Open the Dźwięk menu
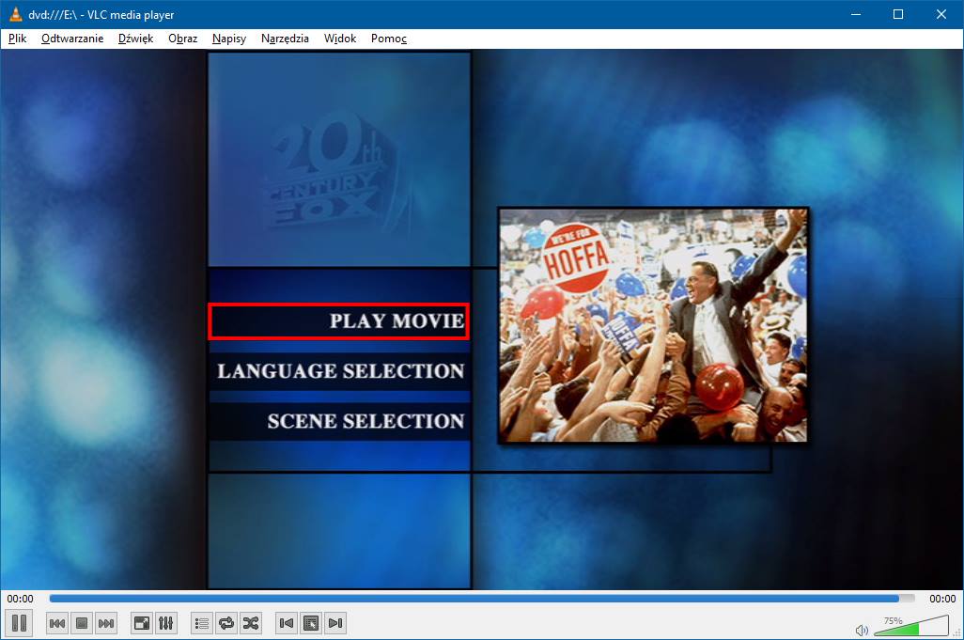Viewport: 964px width, 640px height. [136, 39]
